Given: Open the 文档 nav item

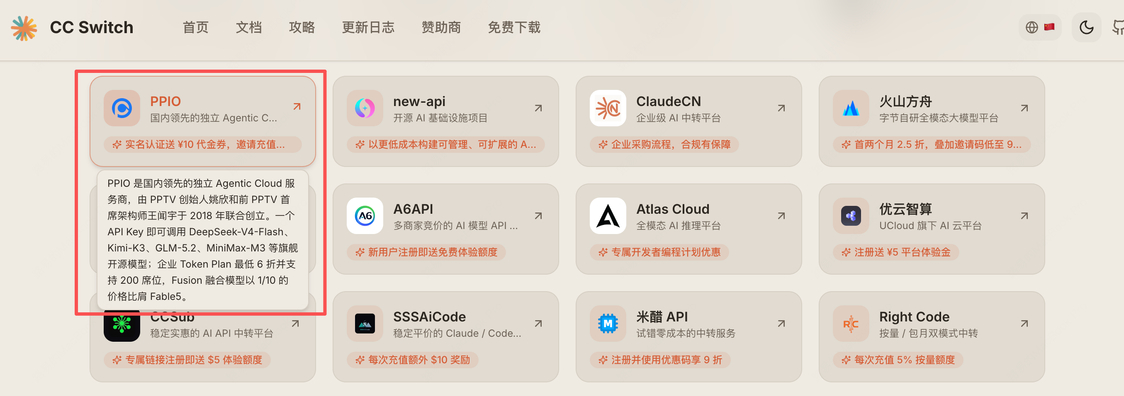Looking at the screenshot, I should pos(249,27).
